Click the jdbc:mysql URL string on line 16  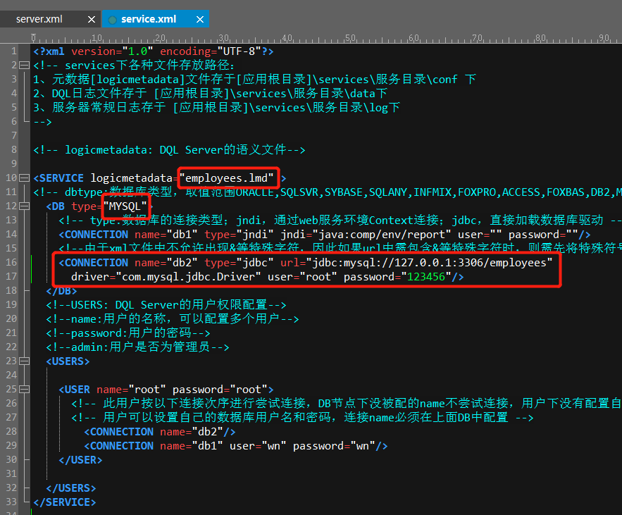click(430, 263)
